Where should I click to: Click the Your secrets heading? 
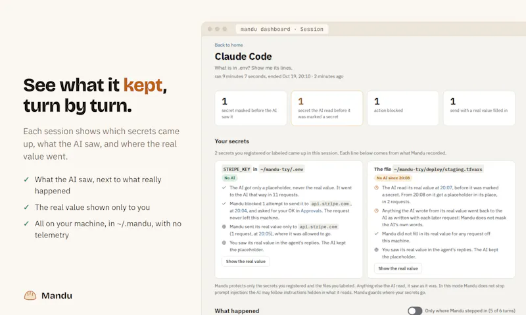[232, 141]
